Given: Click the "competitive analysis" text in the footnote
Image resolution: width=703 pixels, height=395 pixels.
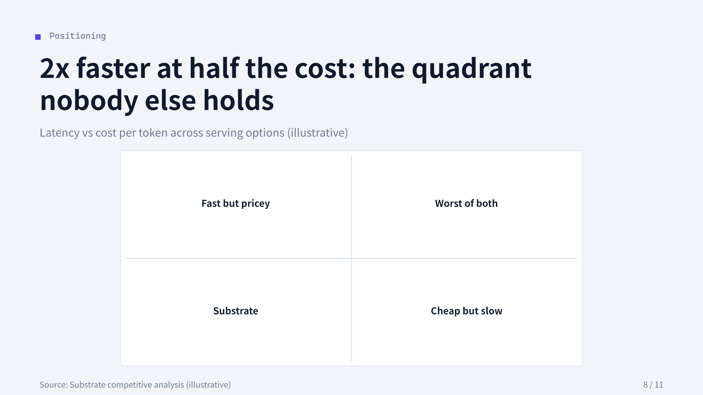Looking at the screenshot, I should click(x=146, y=385).
